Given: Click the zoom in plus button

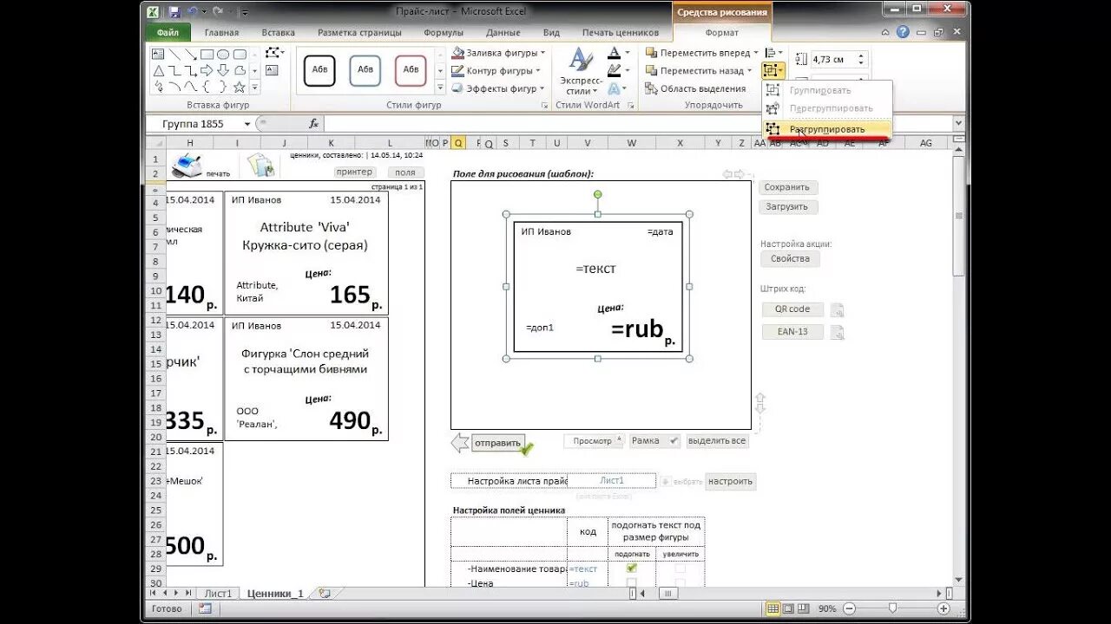Looking at the screenshot, I should pyautogui.click(x=943, y=608).
